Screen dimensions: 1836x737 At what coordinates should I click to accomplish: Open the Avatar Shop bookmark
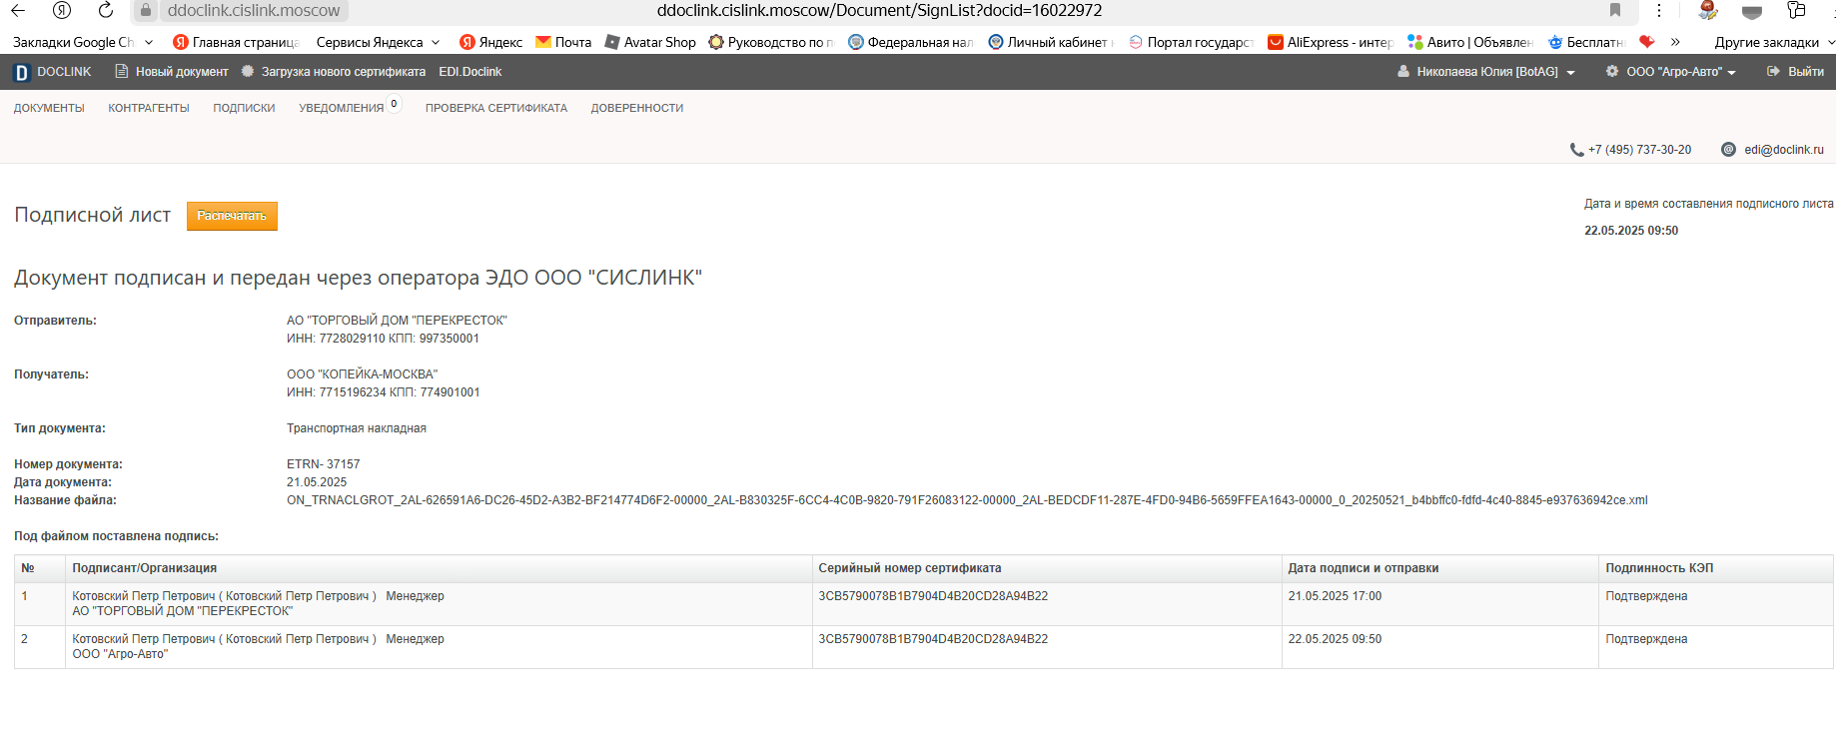pos(650,42)
